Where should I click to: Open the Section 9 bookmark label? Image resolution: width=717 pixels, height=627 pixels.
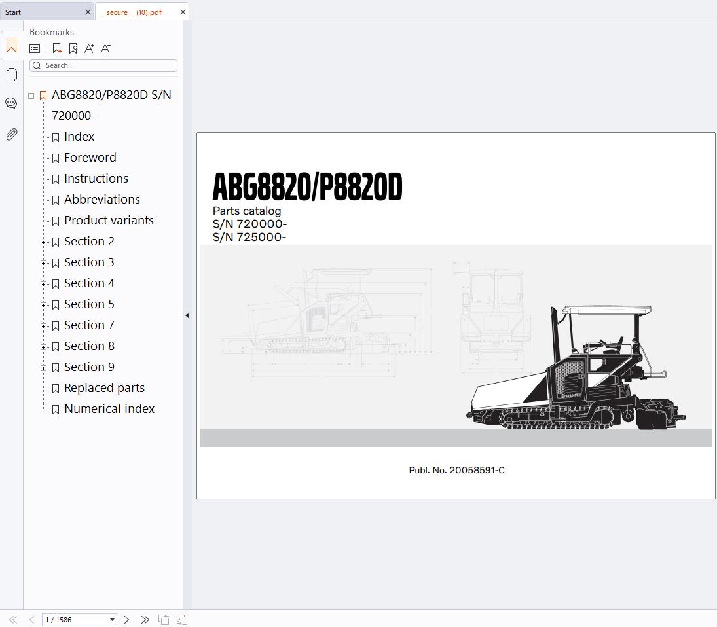click(89, 367)
